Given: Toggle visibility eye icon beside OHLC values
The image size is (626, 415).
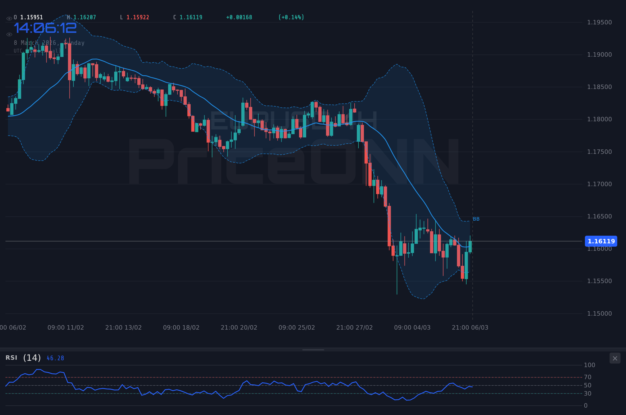Looking at the screenshot, I should click(x=9, y=19).
